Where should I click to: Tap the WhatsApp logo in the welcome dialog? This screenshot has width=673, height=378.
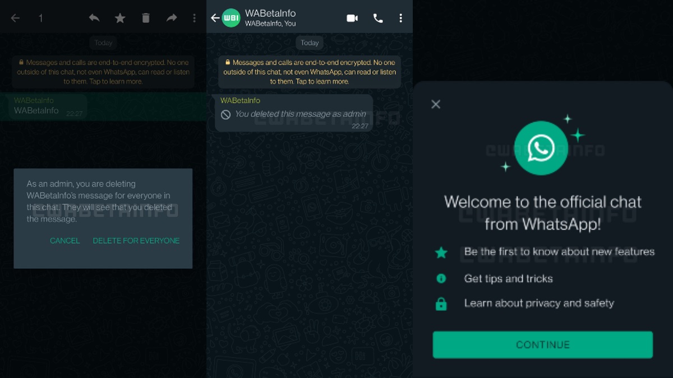[541, 147]
